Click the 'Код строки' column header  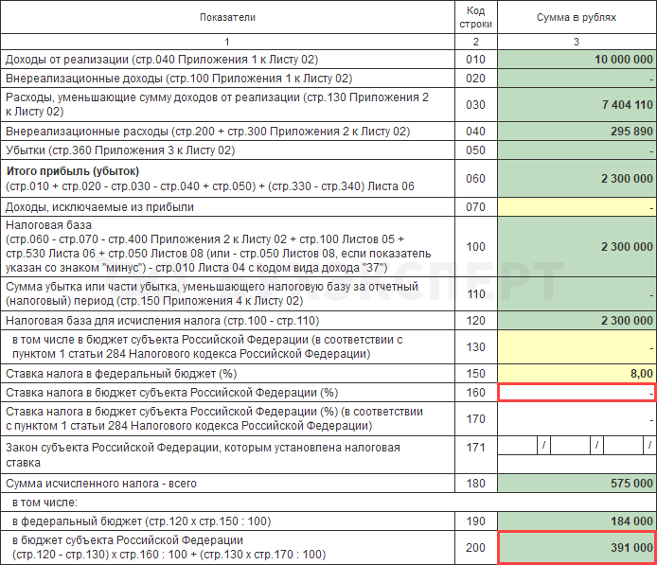(x=476, y=17)
